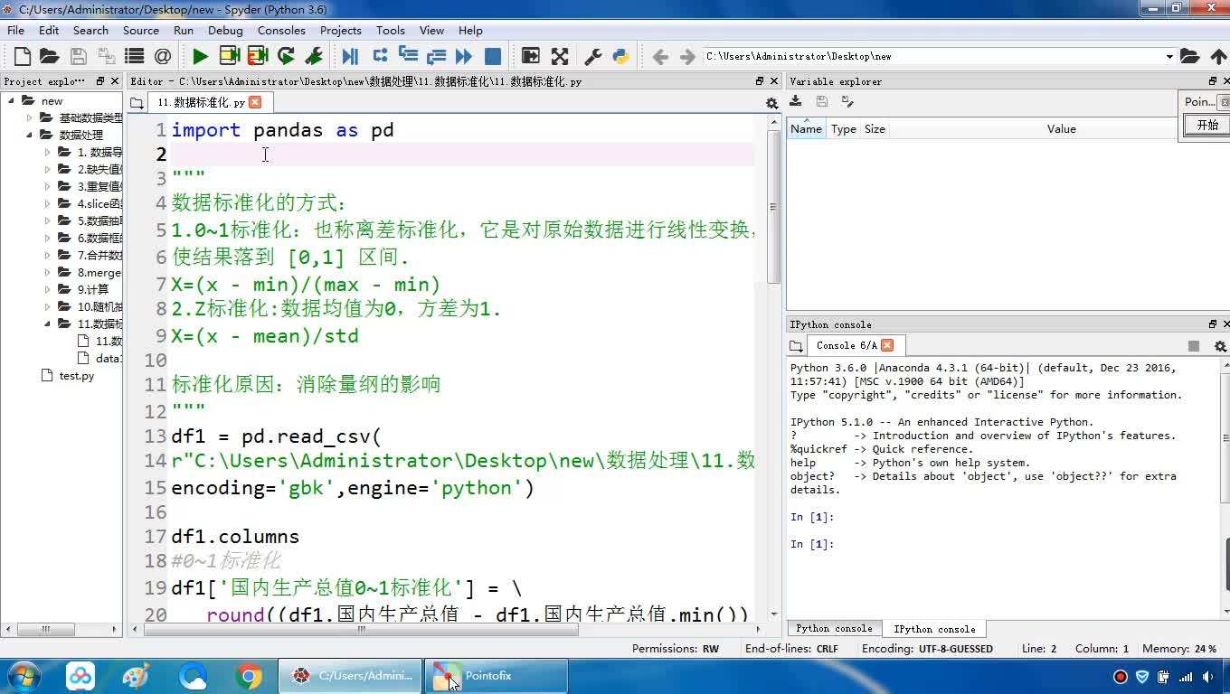Viewport: 1230px width, 694px height.
Task: Open the working directory path dropdown
Action: pyautogui.click(x=1168, y=57)
